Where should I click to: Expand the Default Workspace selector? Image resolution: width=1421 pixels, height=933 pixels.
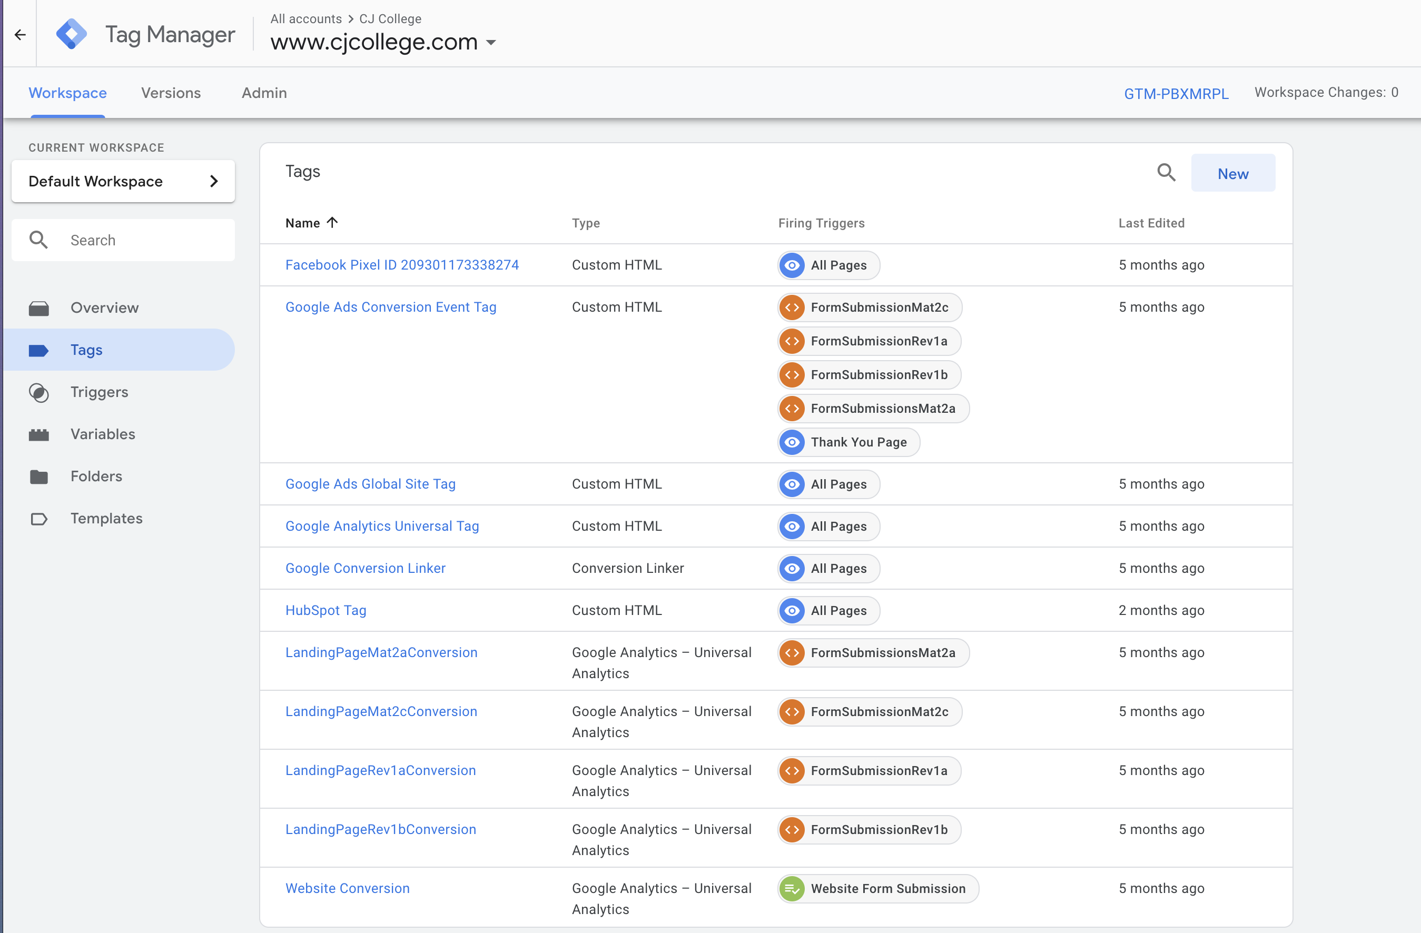click(123, 181)
